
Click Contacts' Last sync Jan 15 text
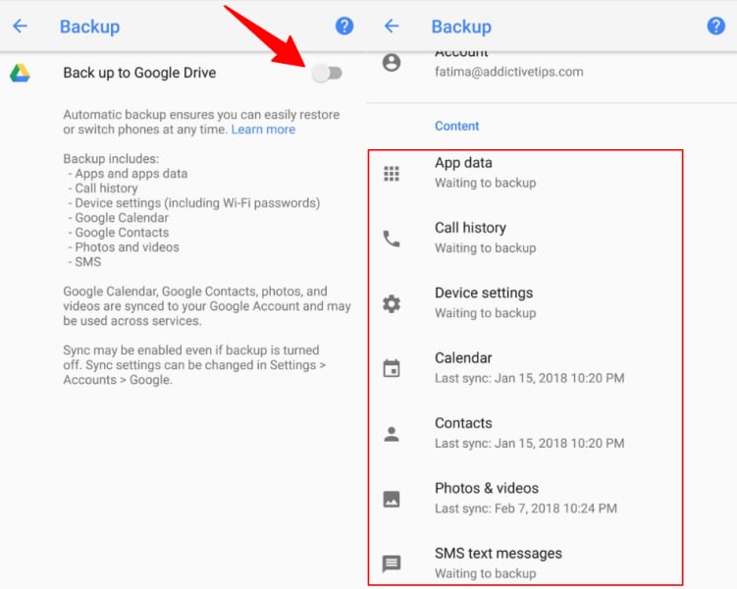530,444
